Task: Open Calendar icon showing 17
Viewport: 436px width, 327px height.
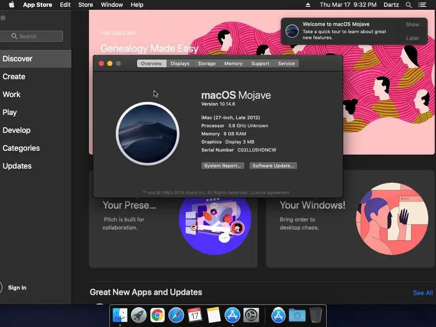Action: click(195, 316)
